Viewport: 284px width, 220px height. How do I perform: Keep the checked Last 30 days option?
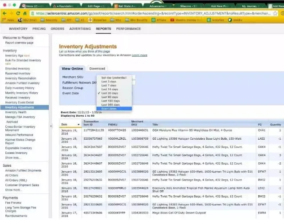(114, 93)
